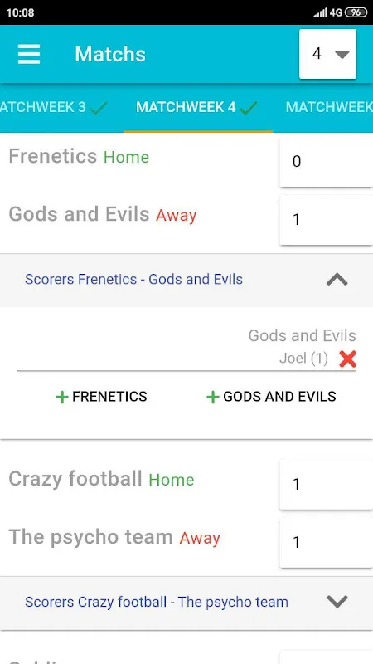Tap the Joel (1) scorer entry
The image size is (373, 664).
pos(303,359)
